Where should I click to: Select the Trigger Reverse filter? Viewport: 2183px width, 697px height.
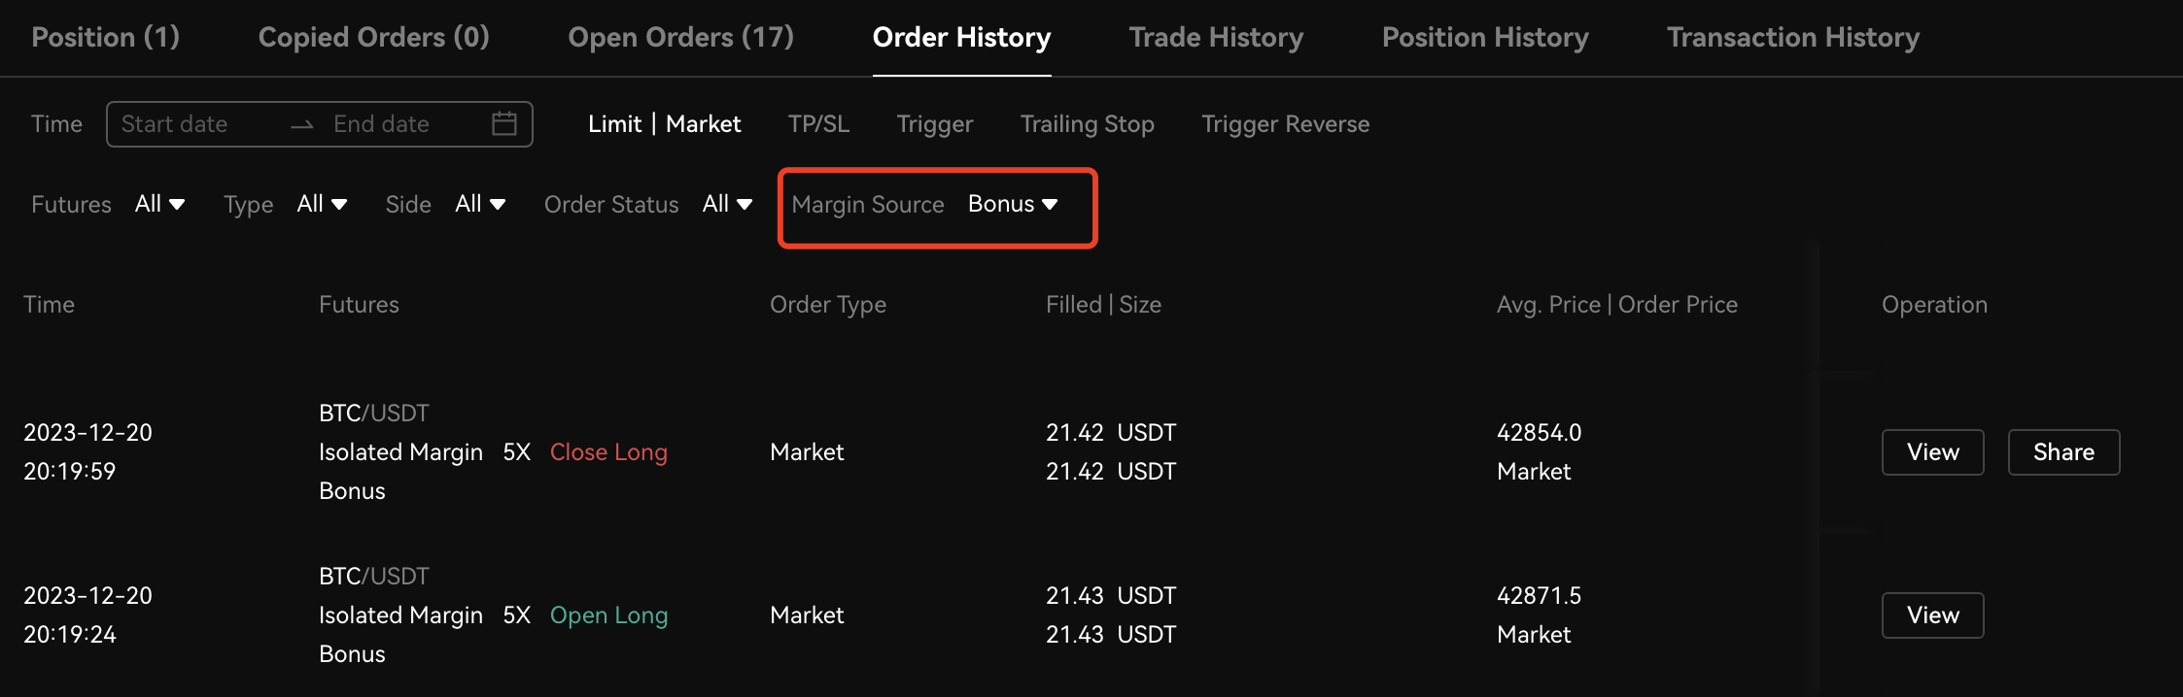tap(1285, 124)
